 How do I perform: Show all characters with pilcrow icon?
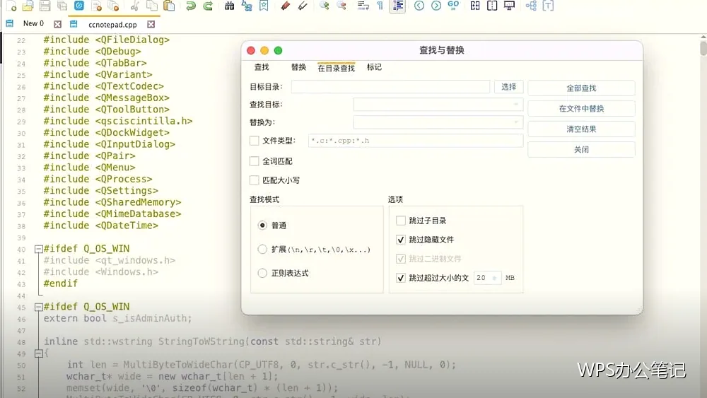tap(380, 6)
